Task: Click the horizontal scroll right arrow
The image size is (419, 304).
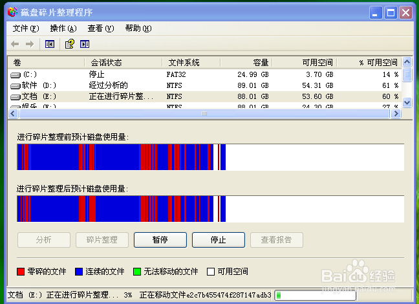Action: point(396,114)
